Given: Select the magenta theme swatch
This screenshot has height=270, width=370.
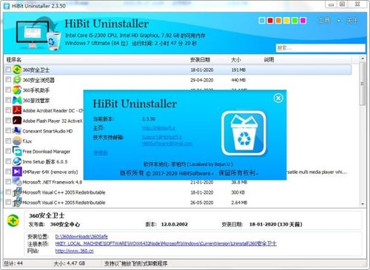Looking at the screenshot, I should point(303,21).
